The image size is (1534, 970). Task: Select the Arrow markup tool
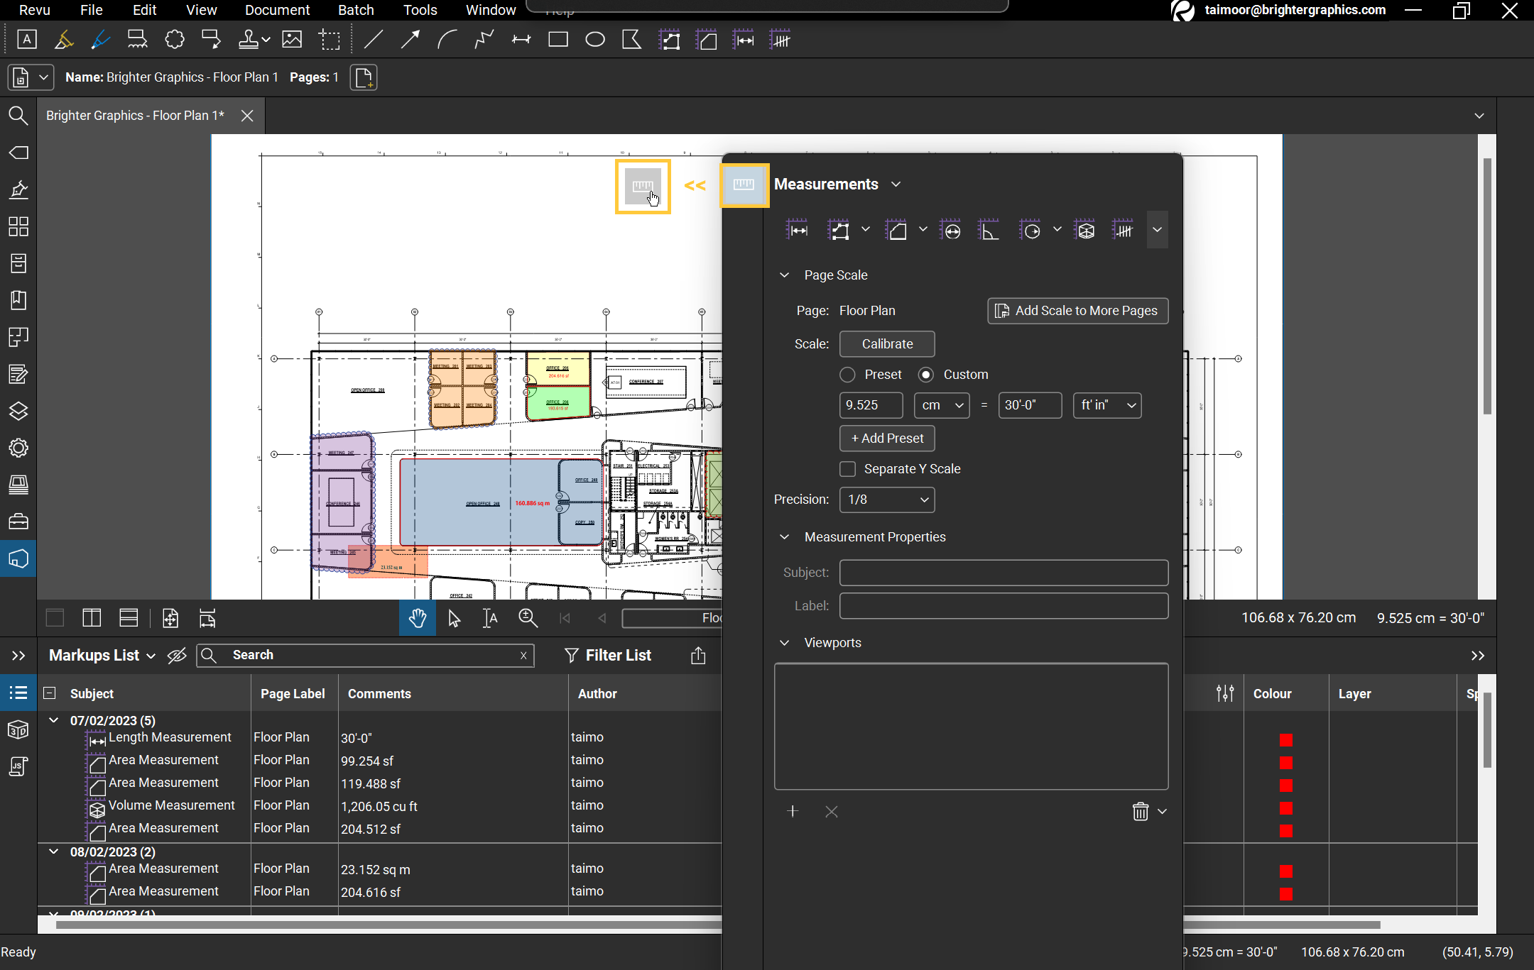[410, 40]
